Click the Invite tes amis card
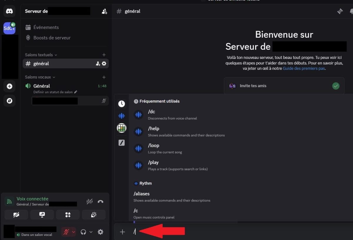The height and width of the screenshot is (240, 353). pyautogui.click(x=284, y=86)
